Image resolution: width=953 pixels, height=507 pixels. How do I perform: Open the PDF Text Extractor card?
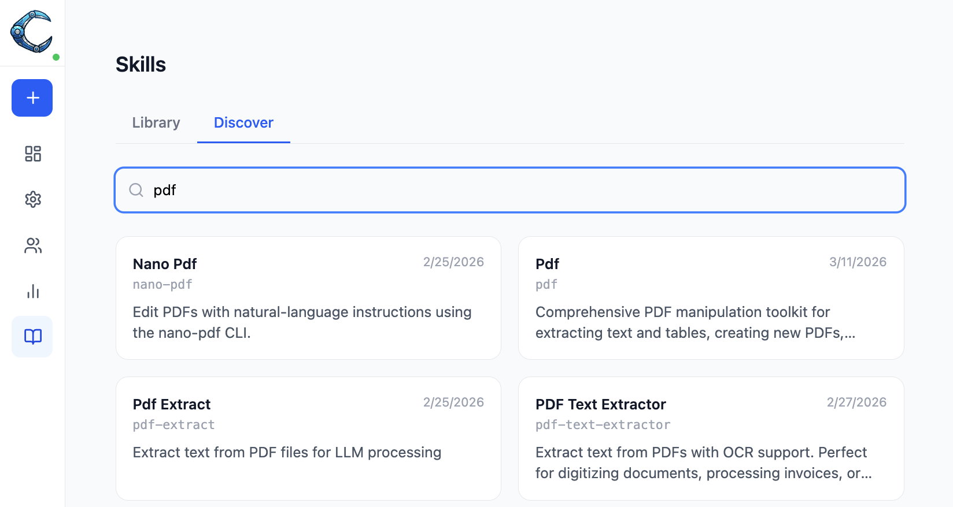711,438
